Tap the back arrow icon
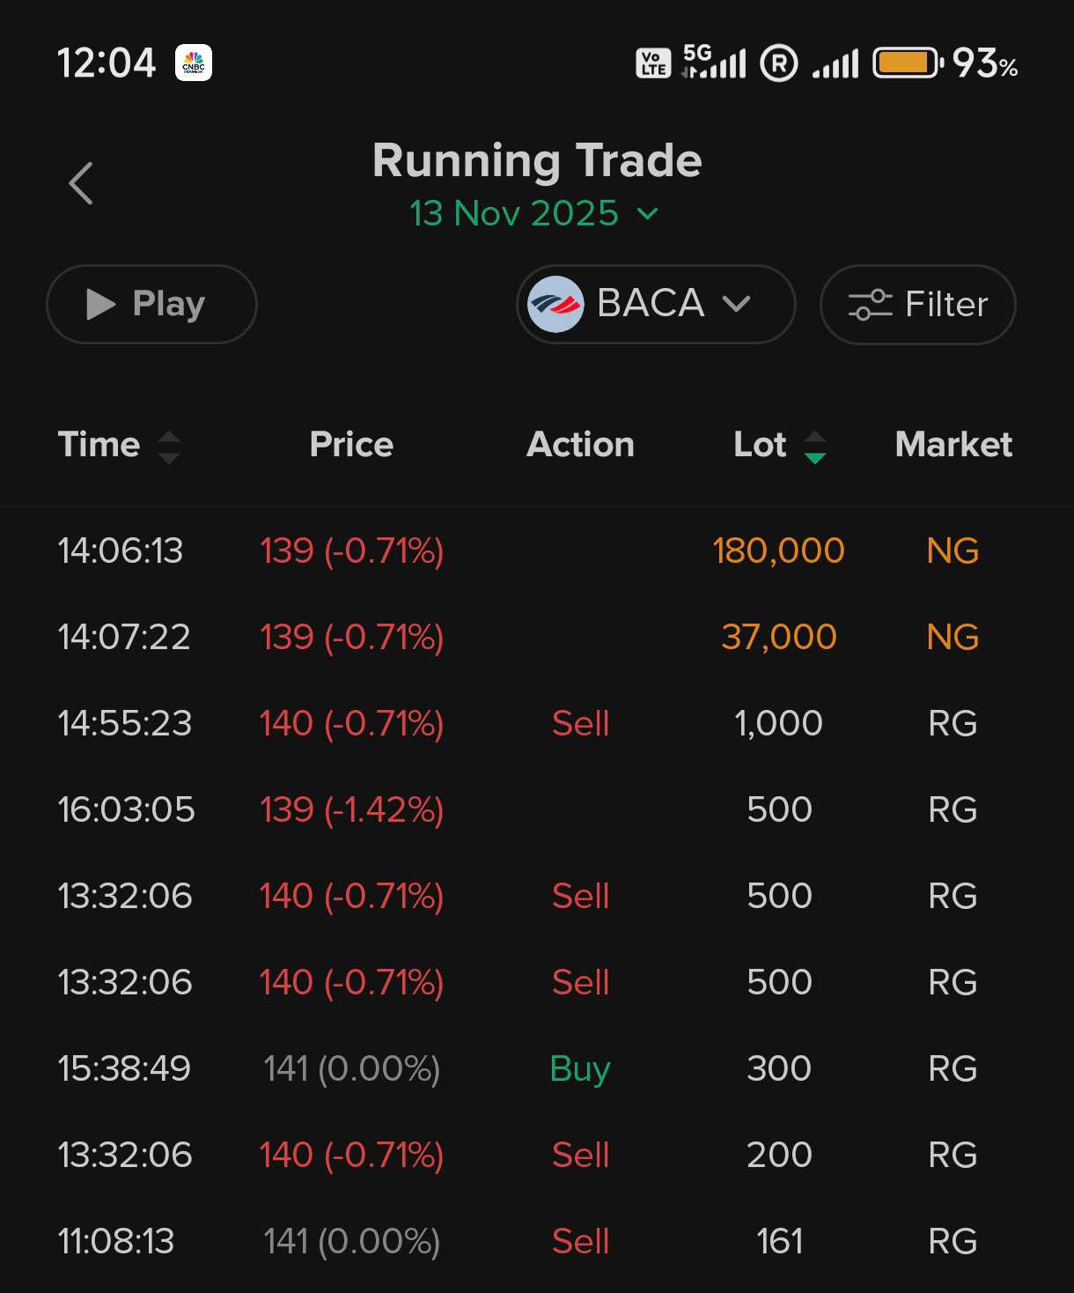 81,183
